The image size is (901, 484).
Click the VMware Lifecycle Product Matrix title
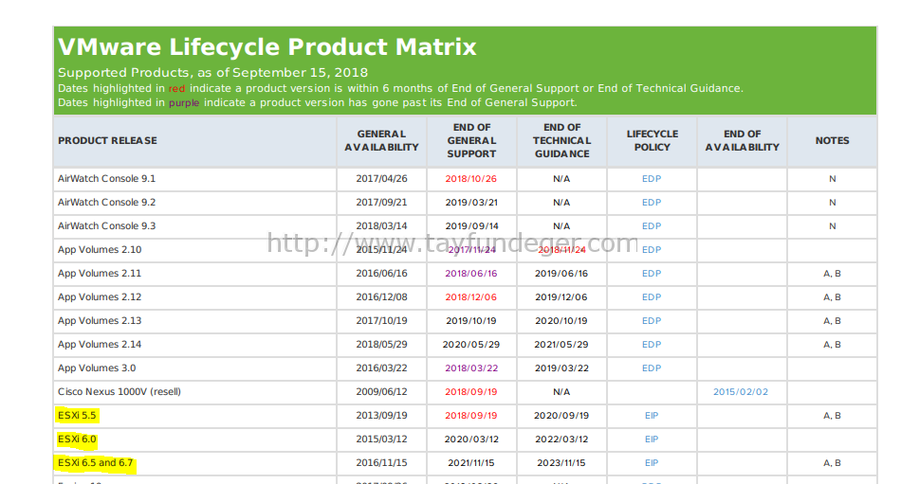point(267,47)
